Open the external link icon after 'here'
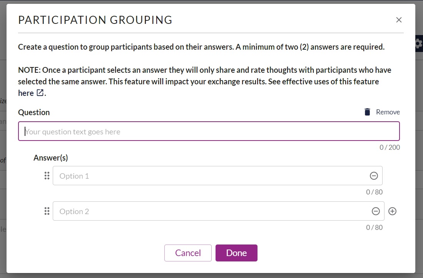This screenshot has height=278, width=423. [40, 93]
